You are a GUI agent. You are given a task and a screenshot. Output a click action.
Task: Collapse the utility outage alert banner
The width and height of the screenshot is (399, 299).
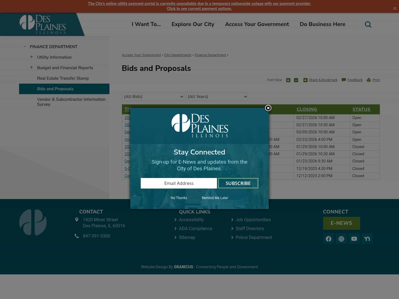tap(395, 9)
